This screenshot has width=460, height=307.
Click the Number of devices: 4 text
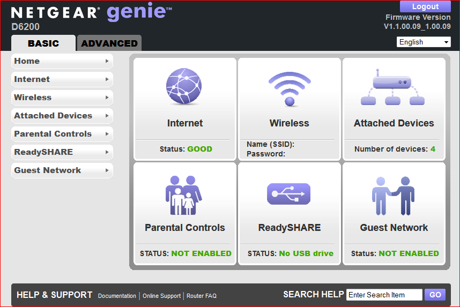tap(395, 149)
